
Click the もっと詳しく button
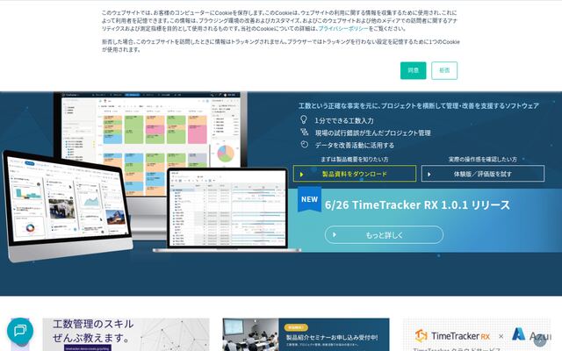pyautogui.click(x=384, y=235)
